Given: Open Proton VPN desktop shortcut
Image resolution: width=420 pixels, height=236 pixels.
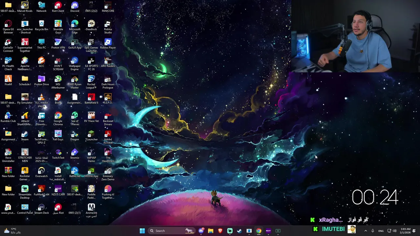Looking at the screenshot, I should (x=58, y=44).
